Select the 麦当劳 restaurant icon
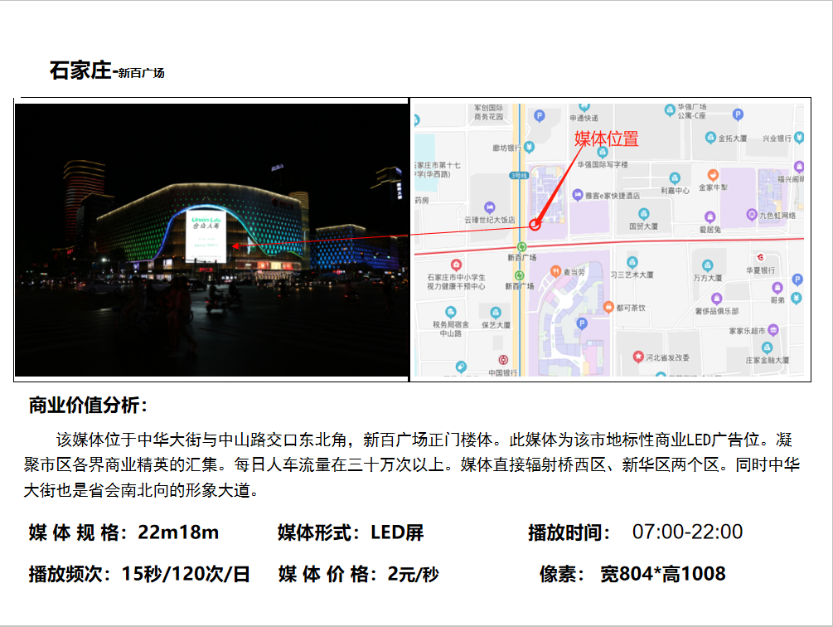The height and width of the screenshot is (627, 833). coord(555,271)
